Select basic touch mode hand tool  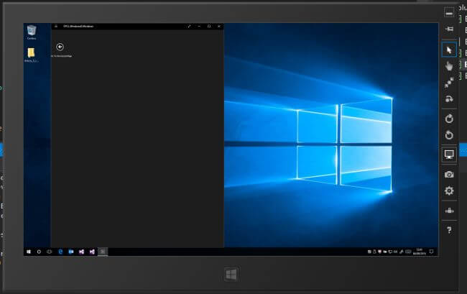click(x=449, y=66)
